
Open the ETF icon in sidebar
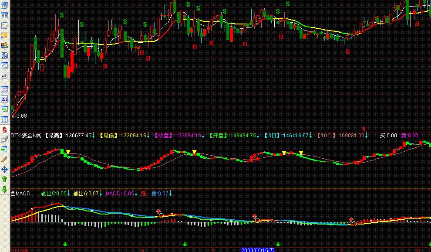[4, 75]
